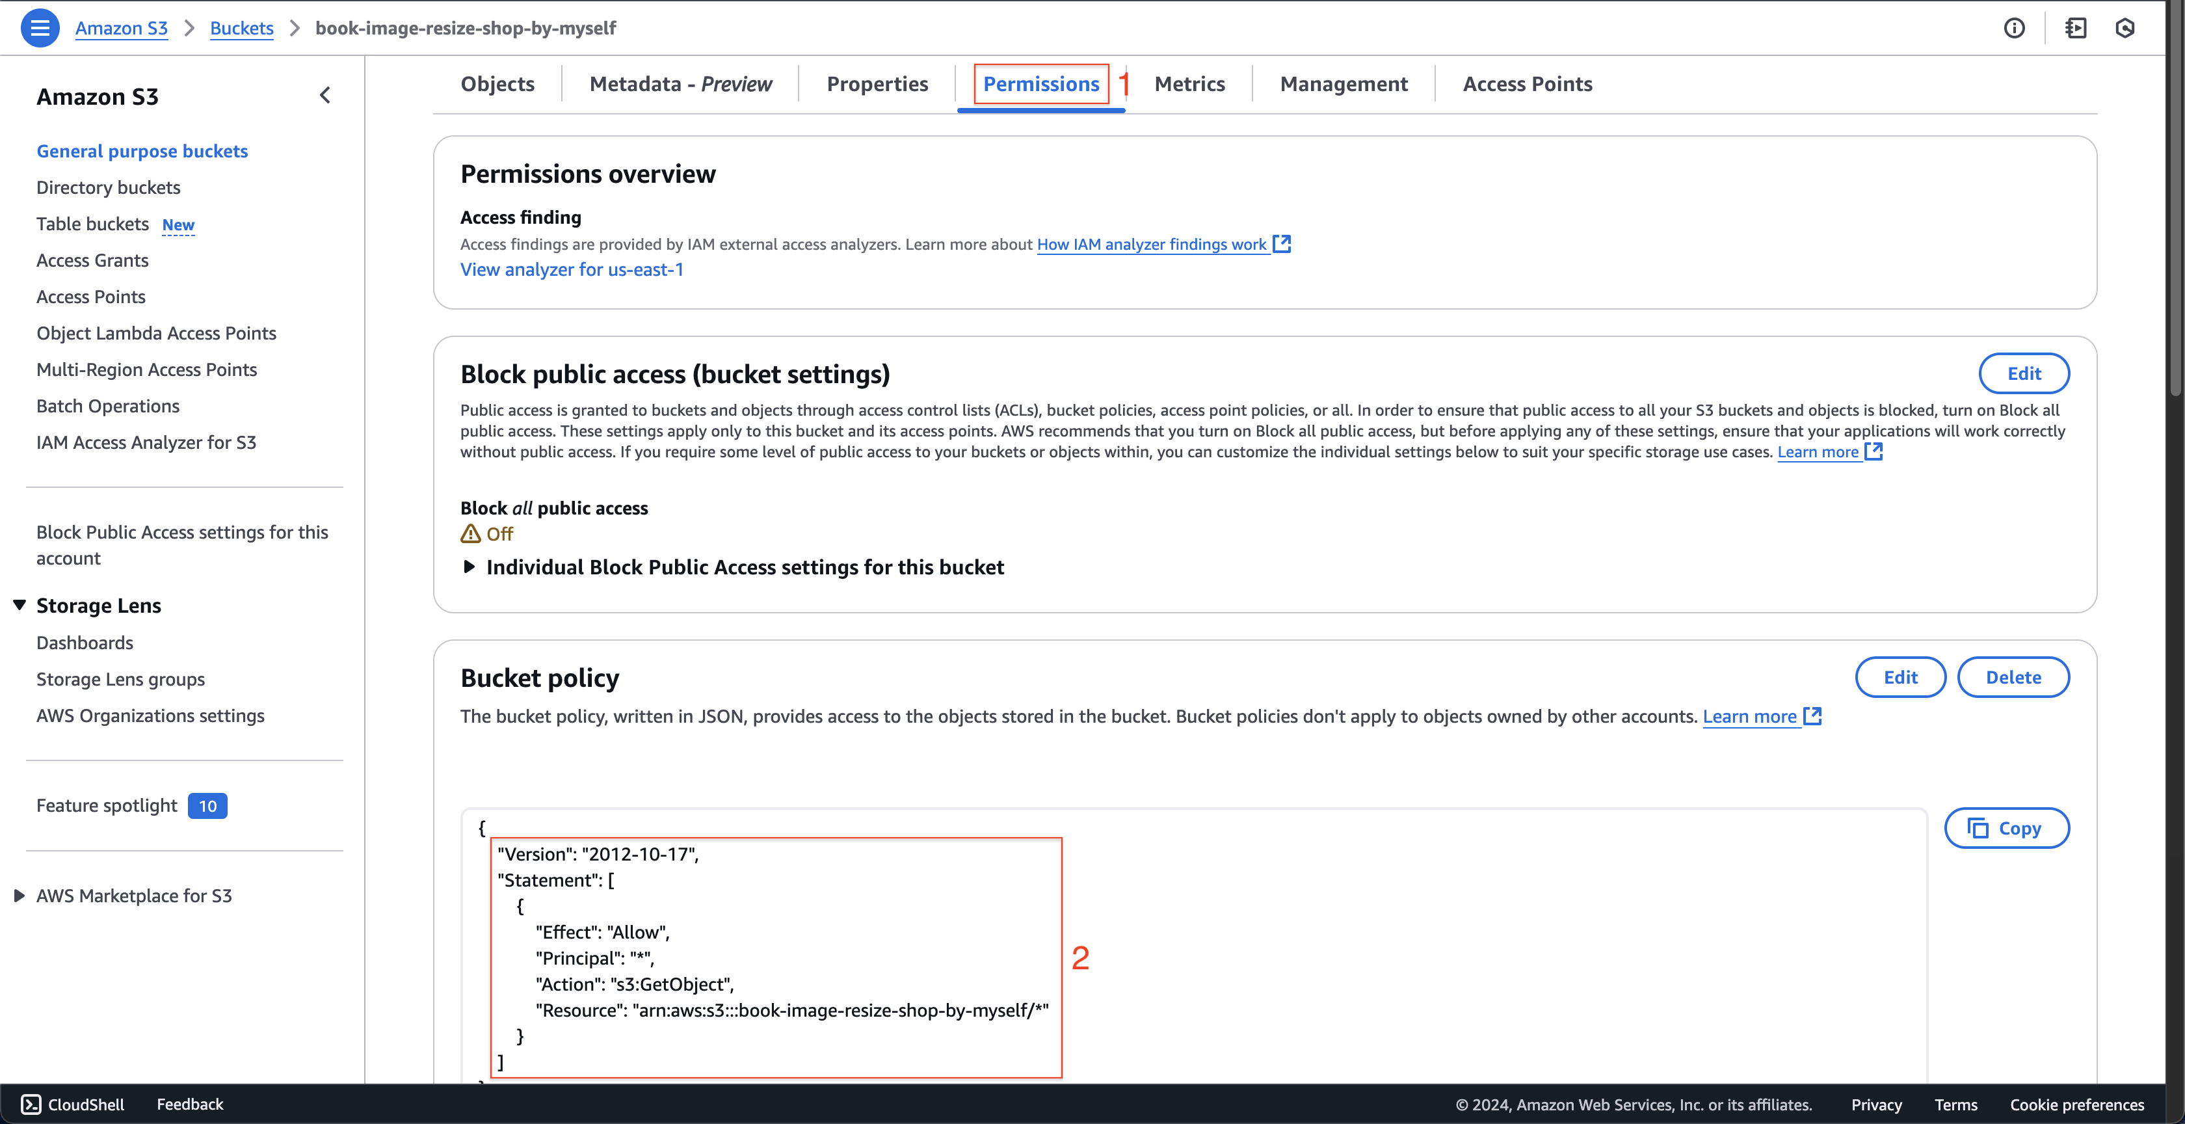Click Learn more in Block public access description
Image resolution: width=2185 pixels, height=1124 pixels.
click(x=1818, y=452)
